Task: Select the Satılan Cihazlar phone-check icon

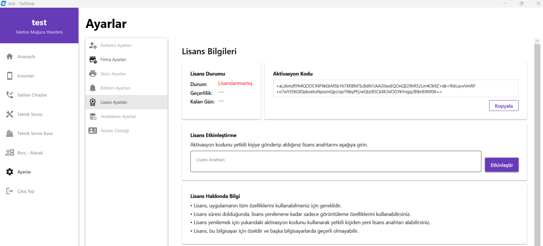Action: pyautogui.click(x=10, y=95)
